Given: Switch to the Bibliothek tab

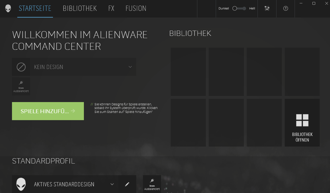Looking at the screenshot, I should pos(80,8).
